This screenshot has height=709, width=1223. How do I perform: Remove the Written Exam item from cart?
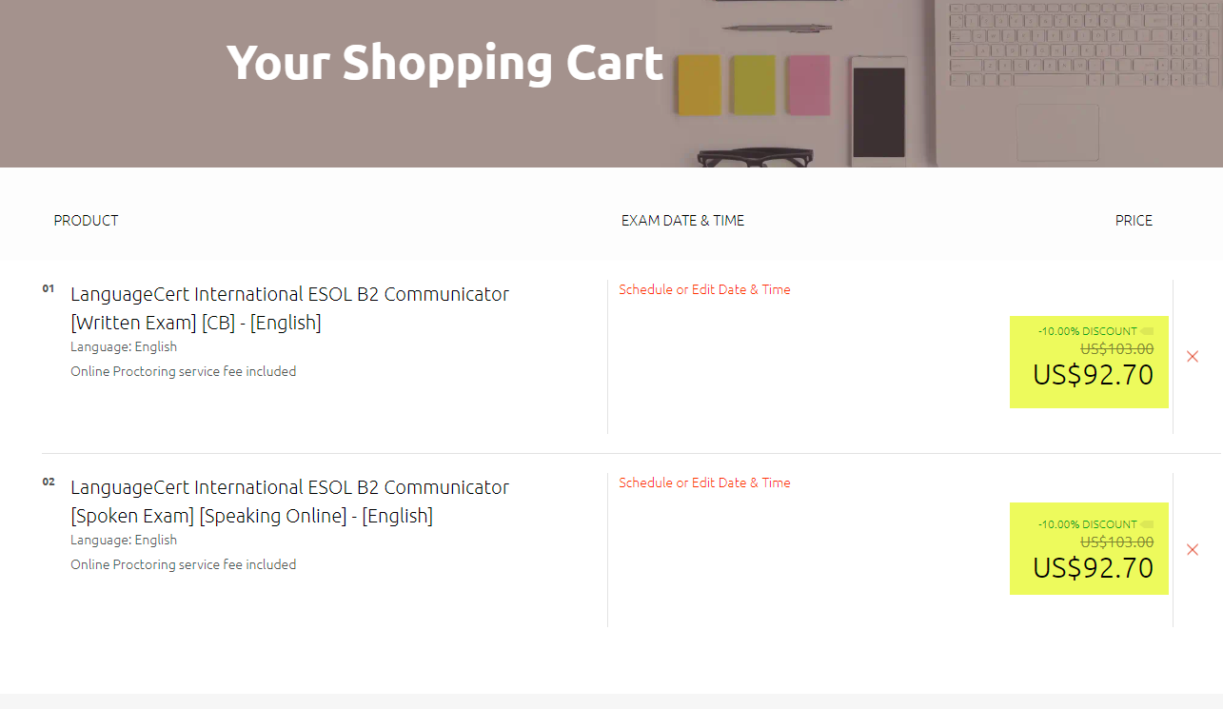tap(1193, 356)
